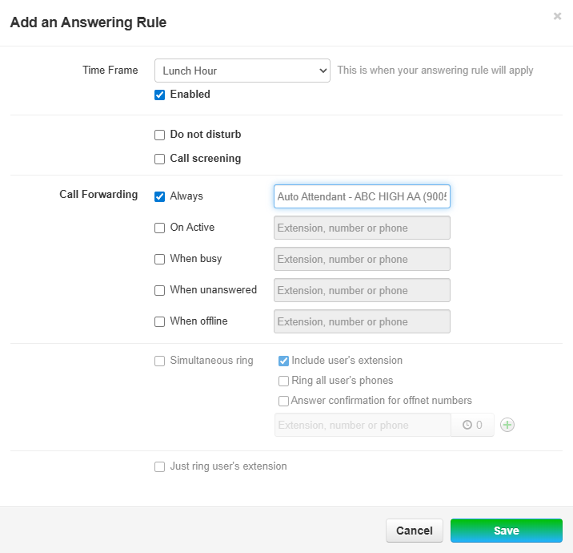Turn on Call screening
This screenshot has width=573, height=553.
(x=159, y=159)
